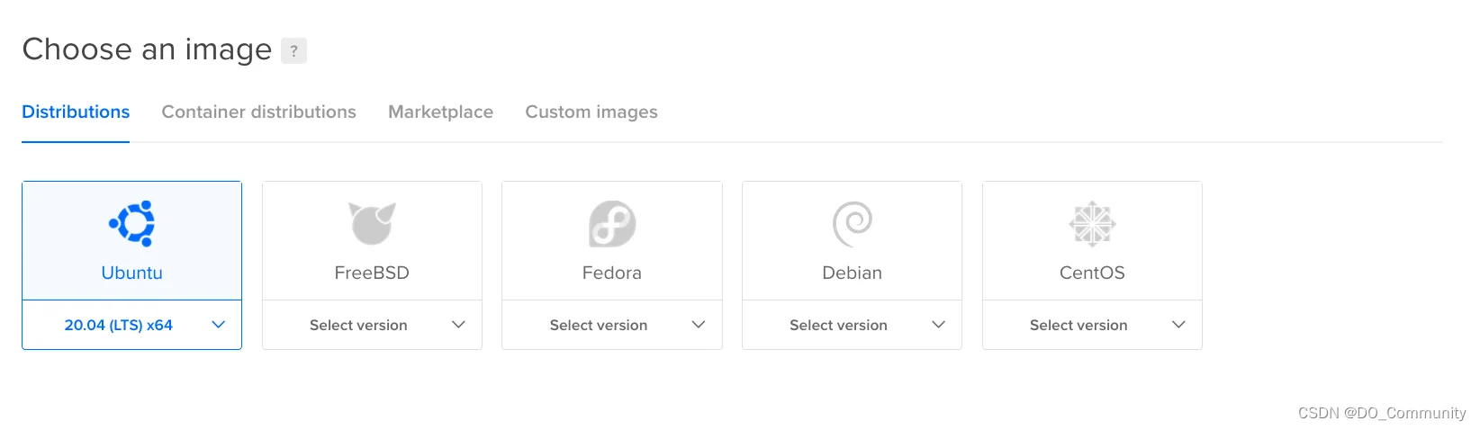Pick the Debian distribution label

[x=853, y=273]
